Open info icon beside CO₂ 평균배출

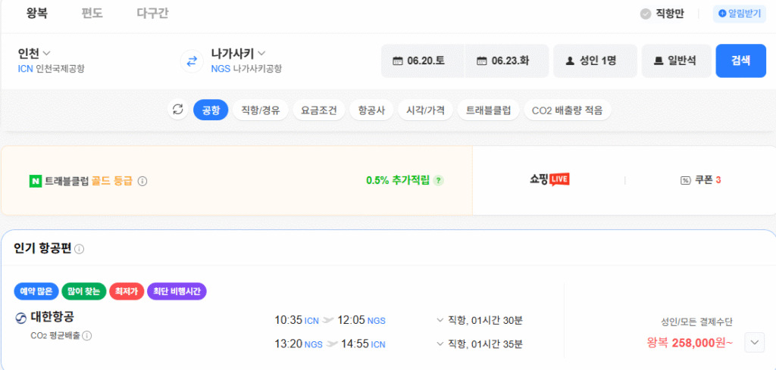click(x=87, y=336)
